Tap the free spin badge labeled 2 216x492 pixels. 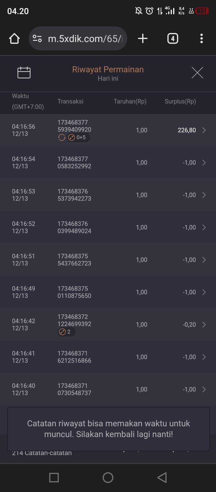coord(66,332)
